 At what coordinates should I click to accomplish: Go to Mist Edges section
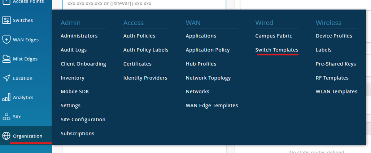click(x=25, y=59)
